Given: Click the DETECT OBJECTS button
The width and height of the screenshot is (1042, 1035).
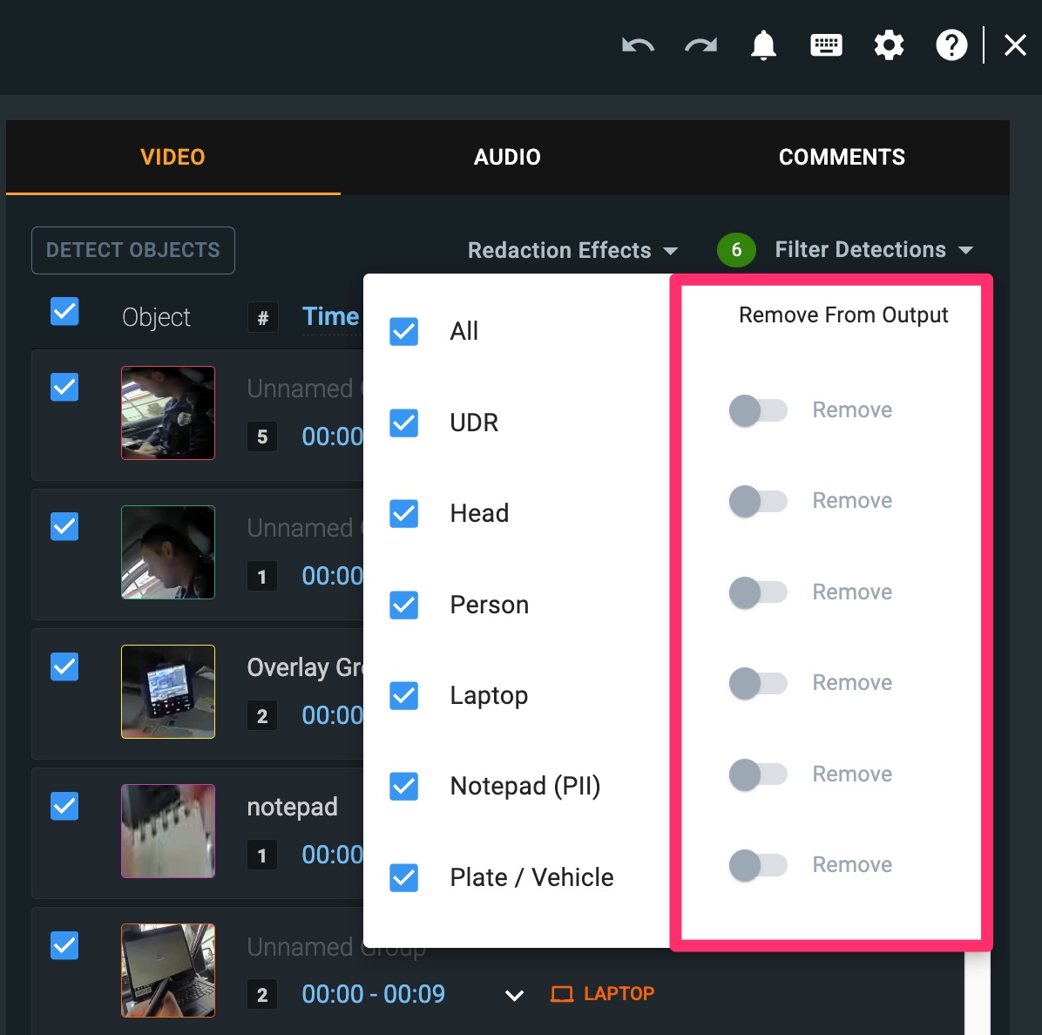Looking at the screenshot, I should tap(133, 251).
